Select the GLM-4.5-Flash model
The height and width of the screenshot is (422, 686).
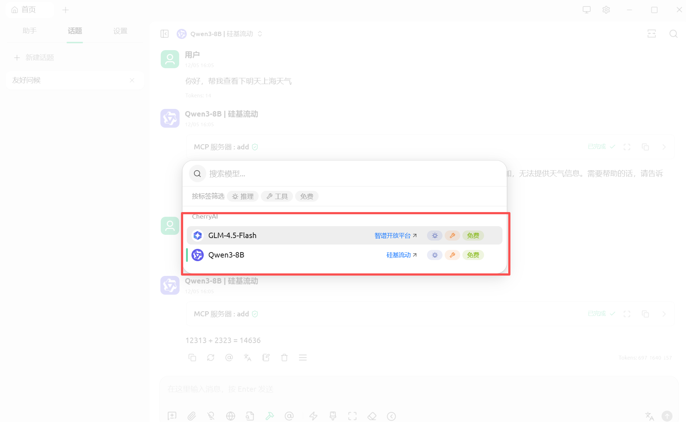[344, 236]
